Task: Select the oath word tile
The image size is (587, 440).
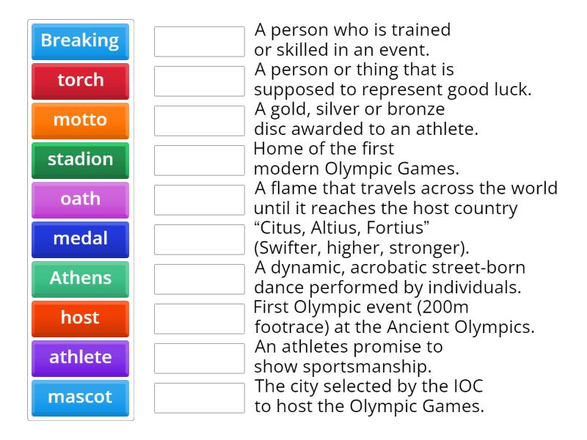Action: click(80, 199)
